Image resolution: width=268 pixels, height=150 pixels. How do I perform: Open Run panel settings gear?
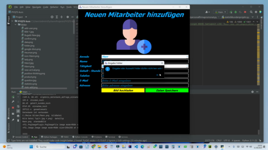click(253, 92)
